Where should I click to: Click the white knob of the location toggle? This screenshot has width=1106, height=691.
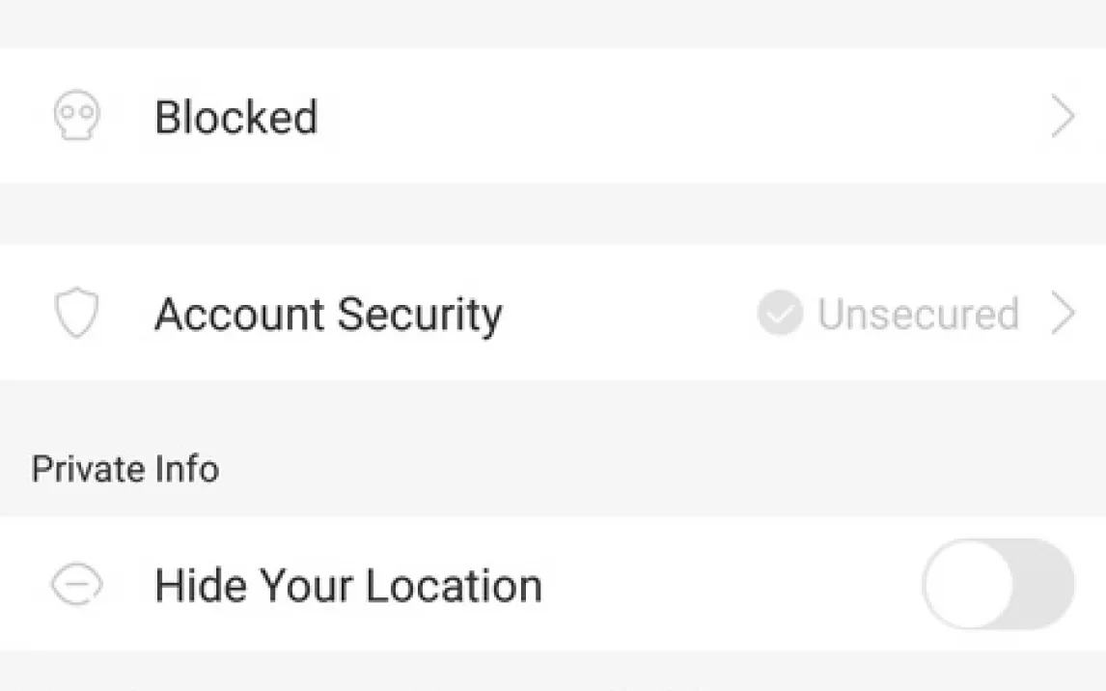pyautogui.click(x=969, y=584)
